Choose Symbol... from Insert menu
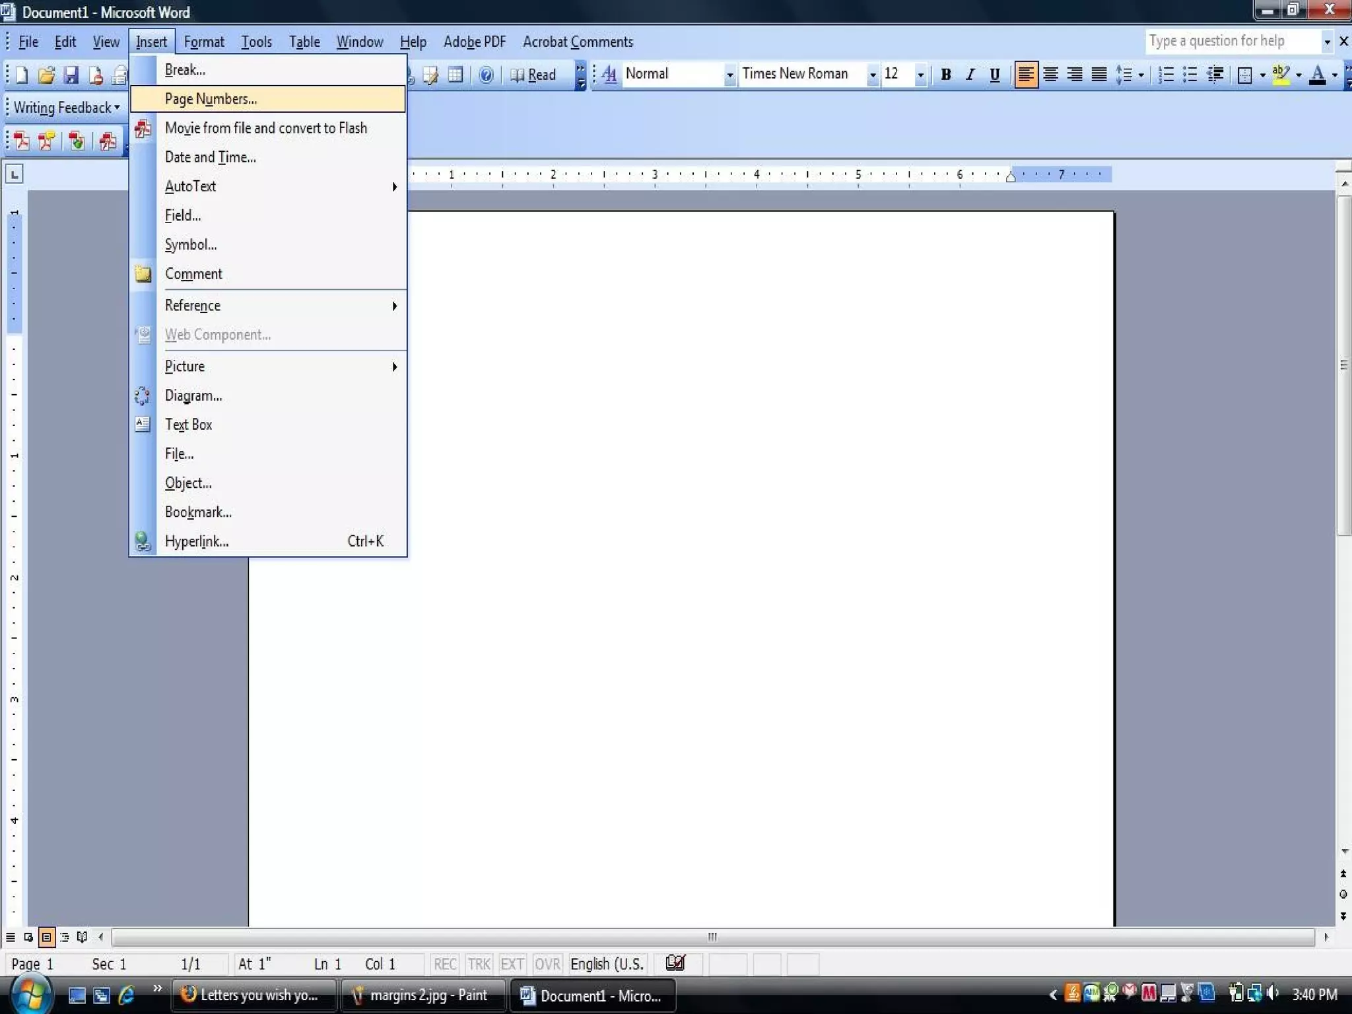 click(268, 245)
